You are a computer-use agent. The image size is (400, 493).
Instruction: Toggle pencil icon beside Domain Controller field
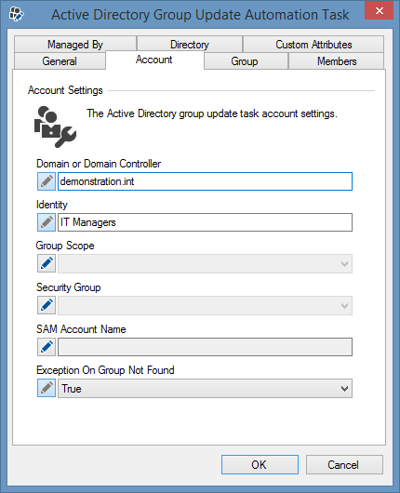point(47,181)
